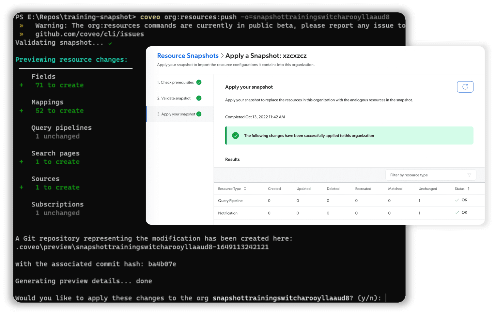Click the filter funnel icon

point(469,175)
